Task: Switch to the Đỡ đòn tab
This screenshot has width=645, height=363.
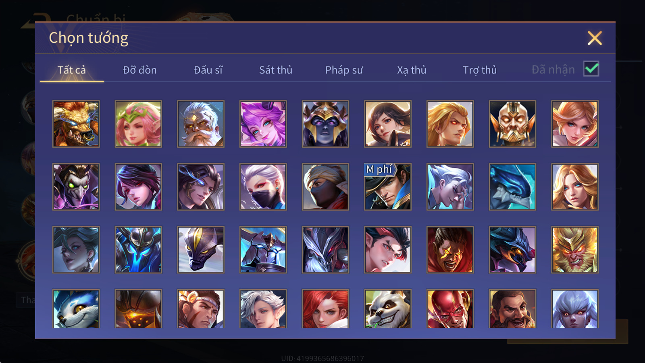Action: coord(140,70)
